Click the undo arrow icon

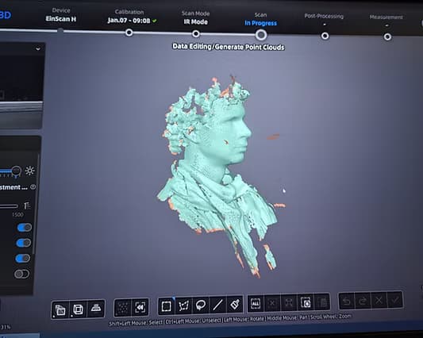tap(346, 301)
